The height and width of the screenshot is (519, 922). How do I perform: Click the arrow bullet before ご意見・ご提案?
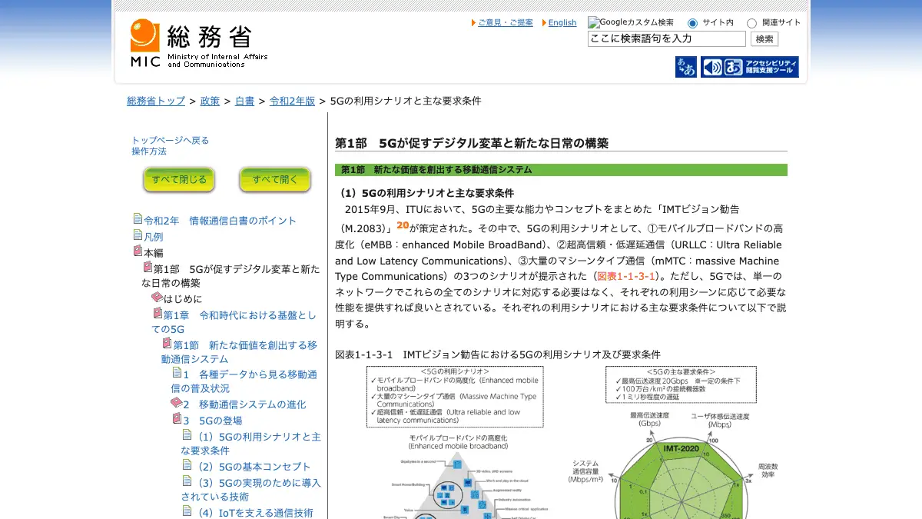click(473, 23)
